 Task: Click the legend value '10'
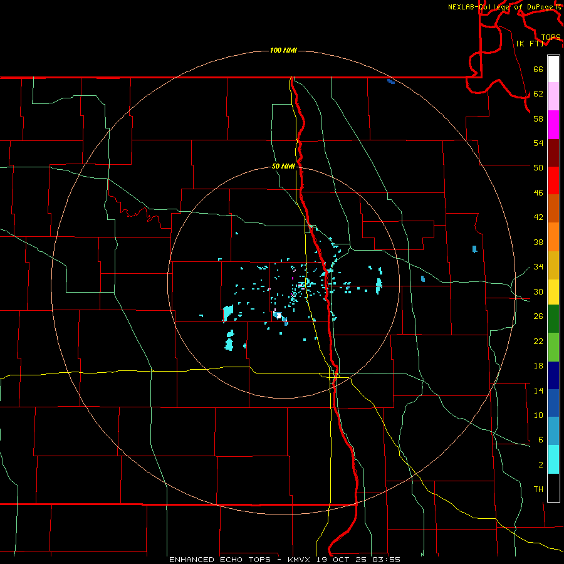(538, 415)
